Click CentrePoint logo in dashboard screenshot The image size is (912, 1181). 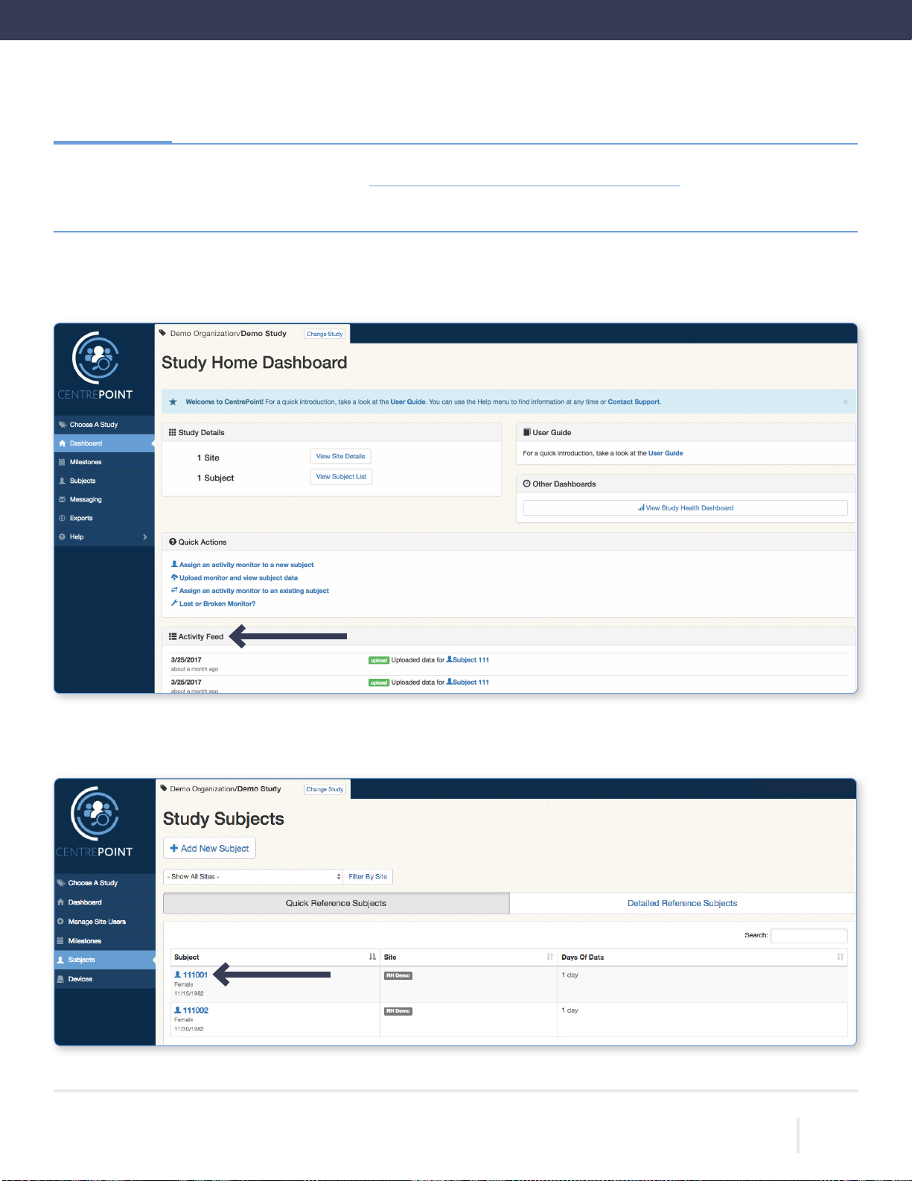(x=95, y=367)
